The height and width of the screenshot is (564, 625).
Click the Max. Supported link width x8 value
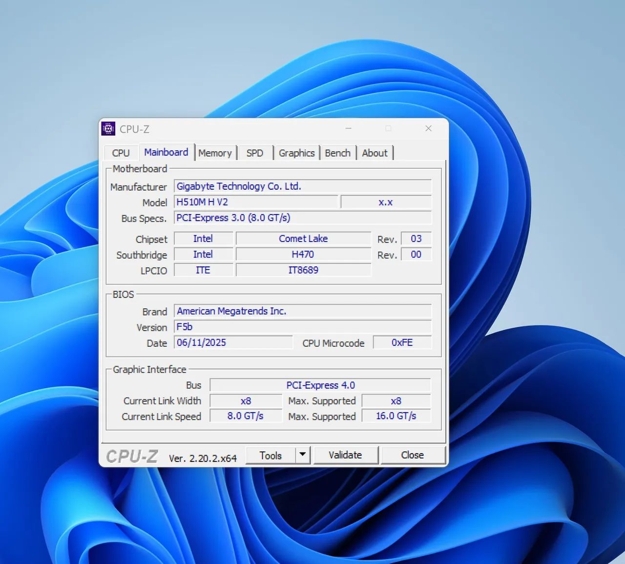pos(396,401)
